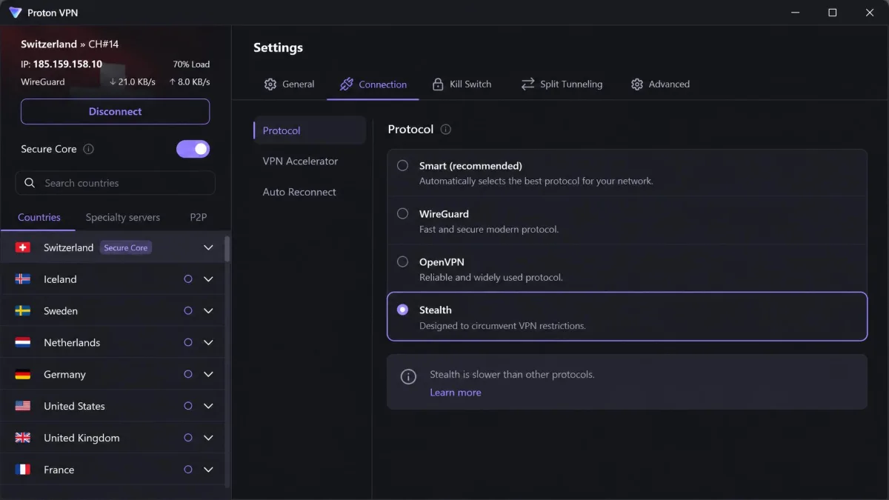This screenshot has width=889, height=500.
Task: Click the Split Tunneling arrows icon
Action: click(527, 84)
